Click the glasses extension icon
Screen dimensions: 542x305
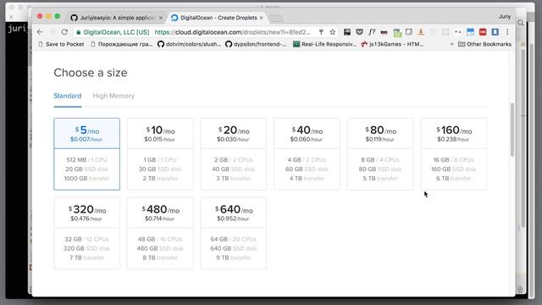[x=384, y=32]
